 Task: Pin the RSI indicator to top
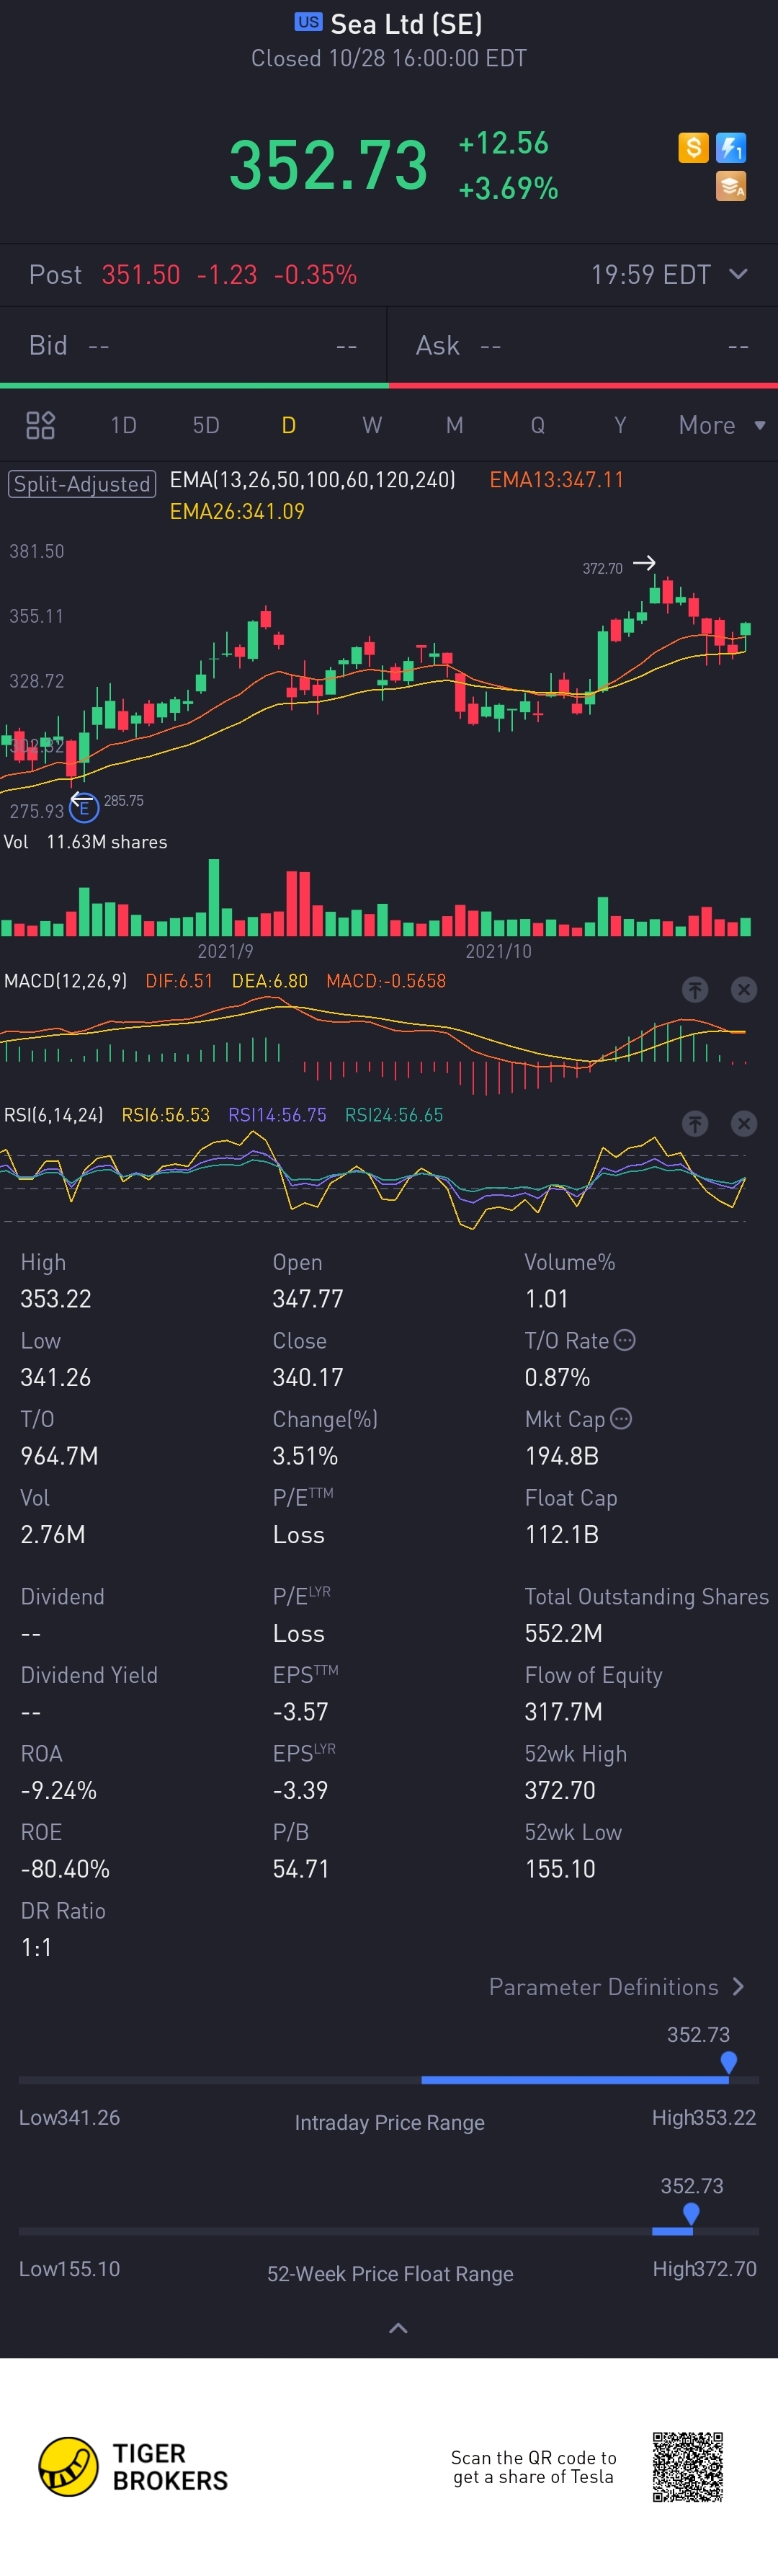pyautogui.click(x=695, y=1123)
